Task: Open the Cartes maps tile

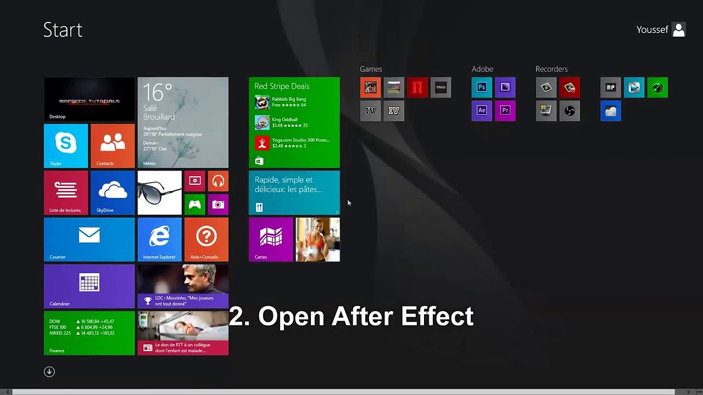Action: (x=271, y=239)
